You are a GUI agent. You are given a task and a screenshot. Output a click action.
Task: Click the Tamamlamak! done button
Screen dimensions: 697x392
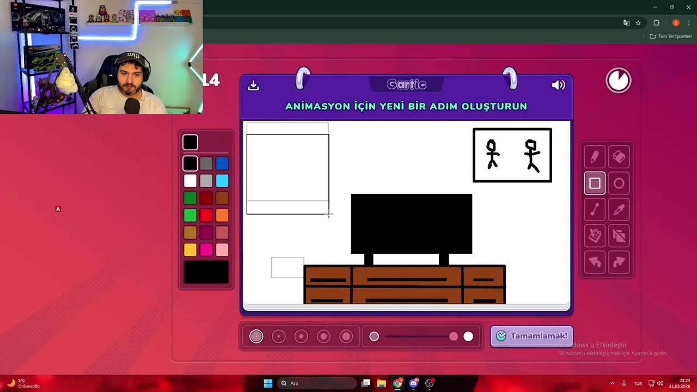click(x=531, y=336)
